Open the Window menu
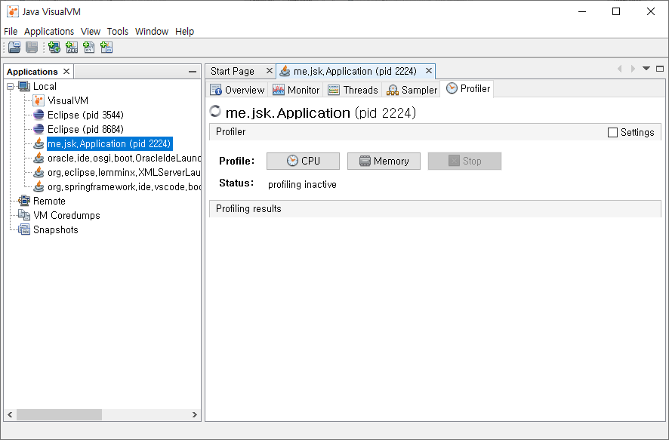This screenshot has width=669, height=440. click(x=152, y=32)
